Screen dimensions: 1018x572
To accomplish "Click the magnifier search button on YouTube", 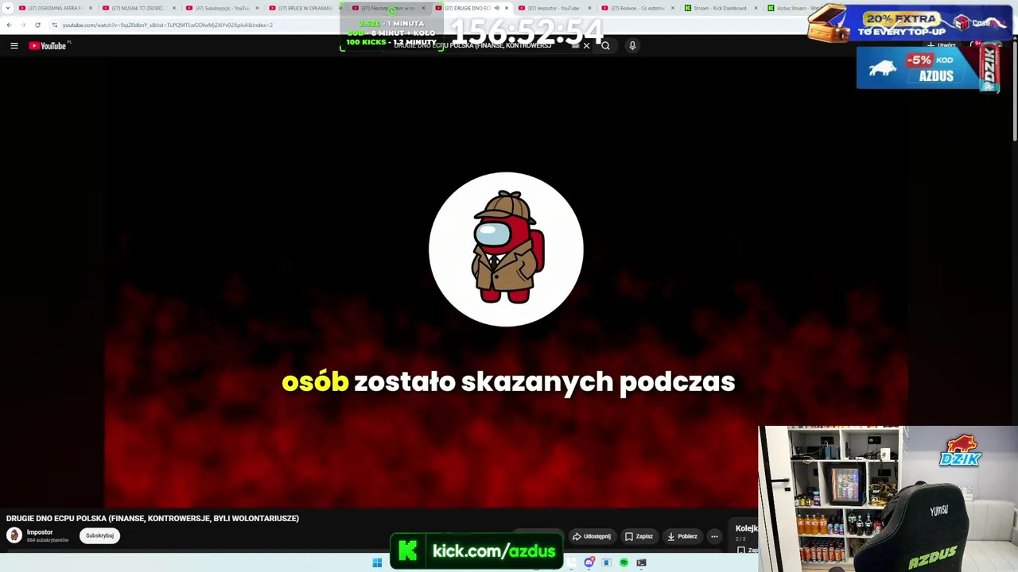I will pyautogui.click(x=606, y=46).
